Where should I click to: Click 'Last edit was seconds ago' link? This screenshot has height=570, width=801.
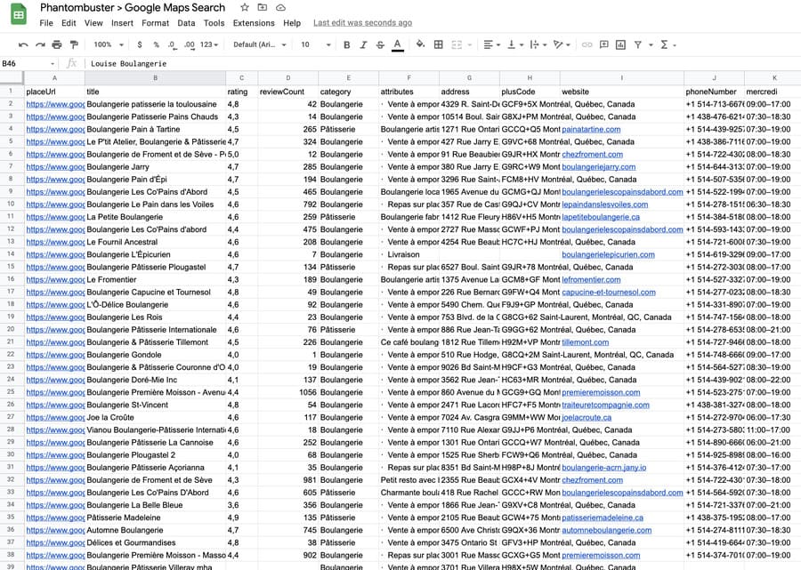pyautogui.click(x=362, y=23)
